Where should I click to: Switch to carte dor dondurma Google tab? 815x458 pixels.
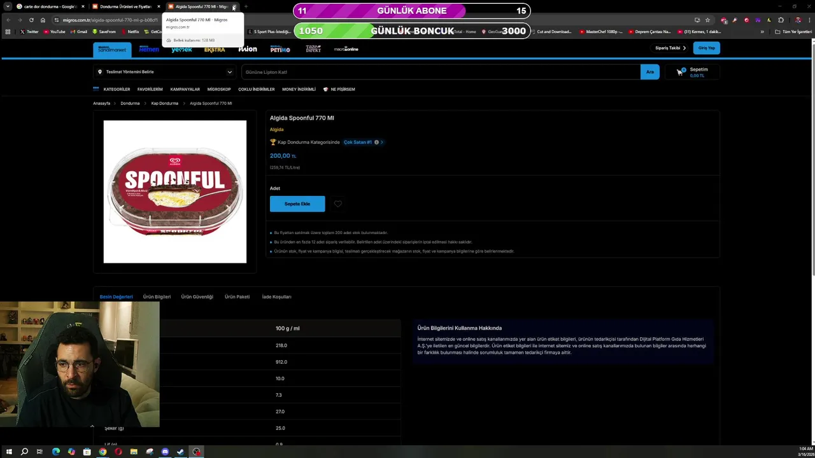pyautogui.click(x=50, y=6)
